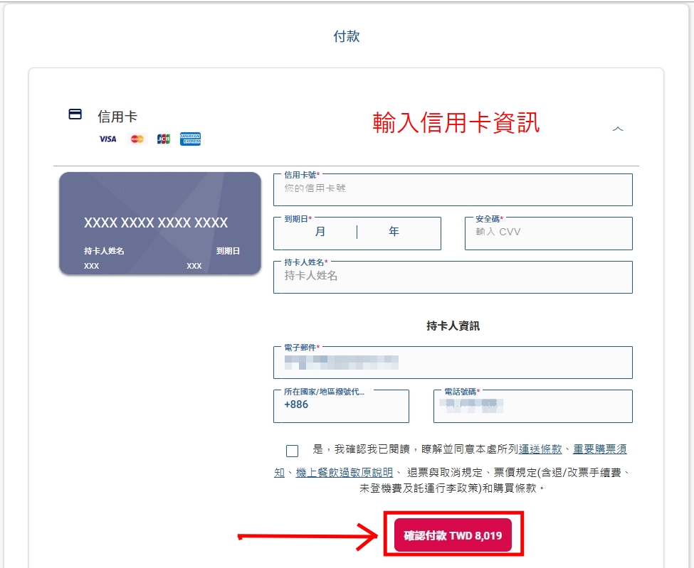694x568 pixels.
Task: Select the expiry year 年 field
Action: (394, 232)
